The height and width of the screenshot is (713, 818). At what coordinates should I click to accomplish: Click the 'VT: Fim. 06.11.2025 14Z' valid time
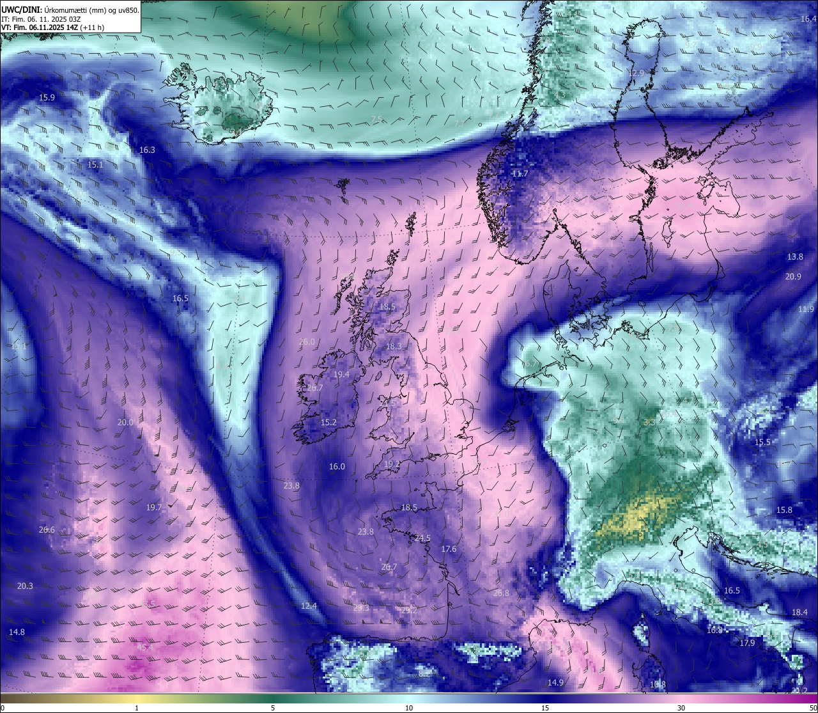[x=40, y=27]
